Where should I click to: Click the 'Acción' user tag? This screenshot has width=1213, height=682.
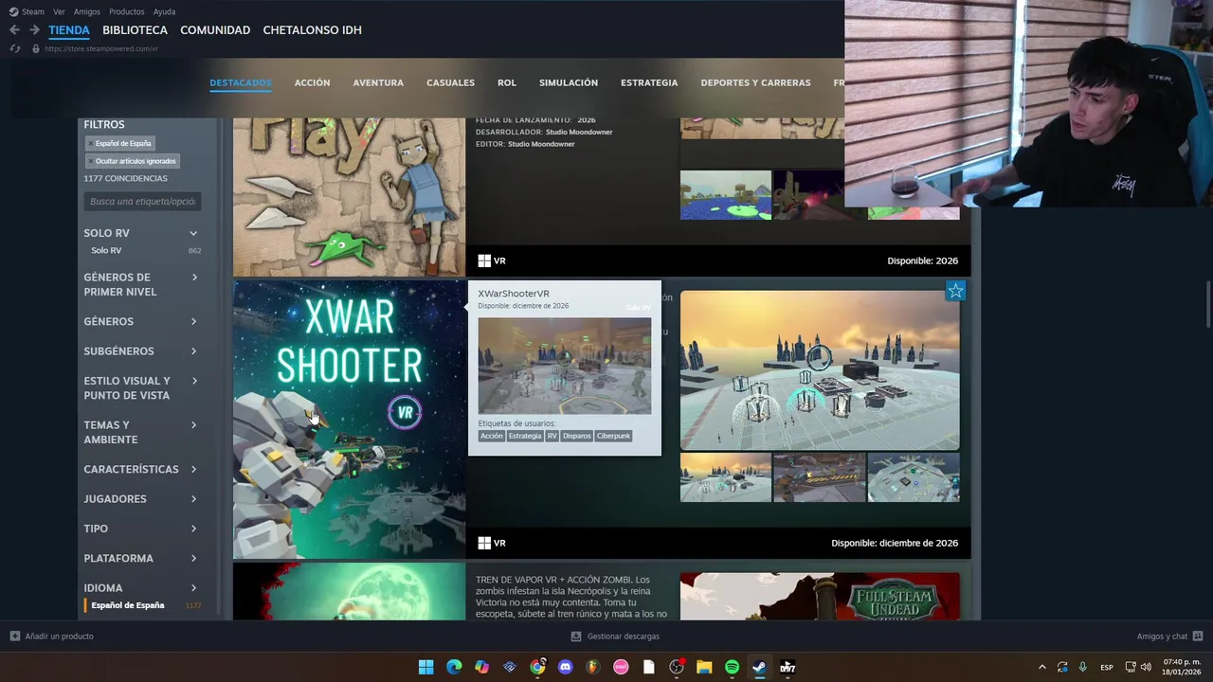click(x=492, y=436)
